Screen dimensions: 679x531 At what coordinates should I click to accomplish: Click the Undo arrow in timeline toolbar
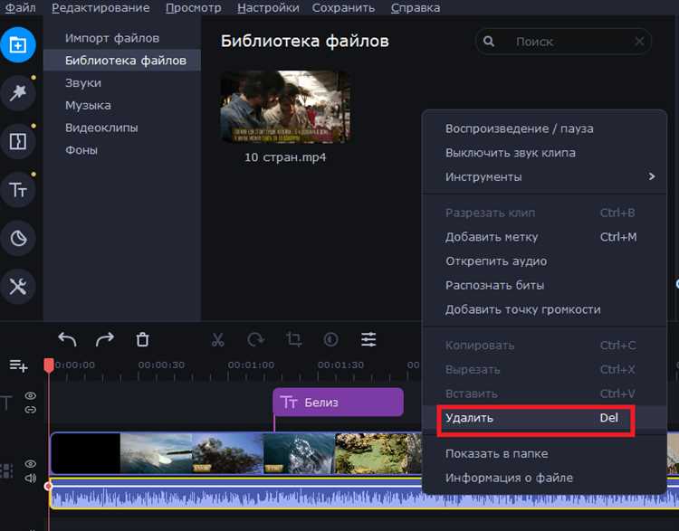click(x=67, y=339)
